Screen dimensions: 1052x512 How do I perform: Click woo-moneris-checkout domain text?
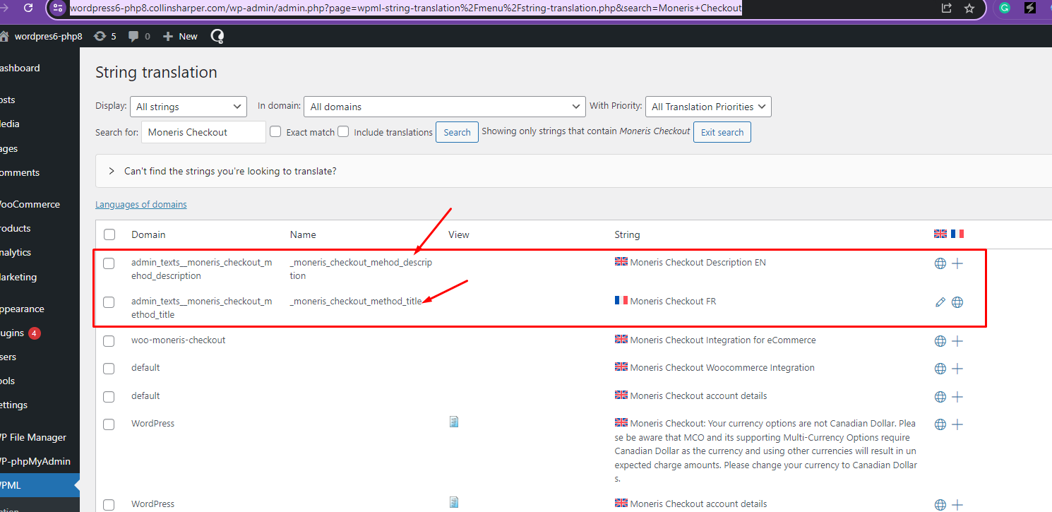click(x=179, y=340)
